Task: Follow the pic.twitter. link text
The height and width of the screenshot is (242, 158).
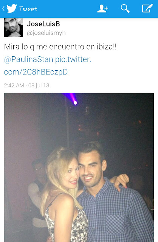Action: 73,59
